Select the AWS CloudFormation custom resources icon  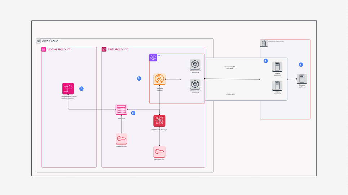[x=68, y=89]
